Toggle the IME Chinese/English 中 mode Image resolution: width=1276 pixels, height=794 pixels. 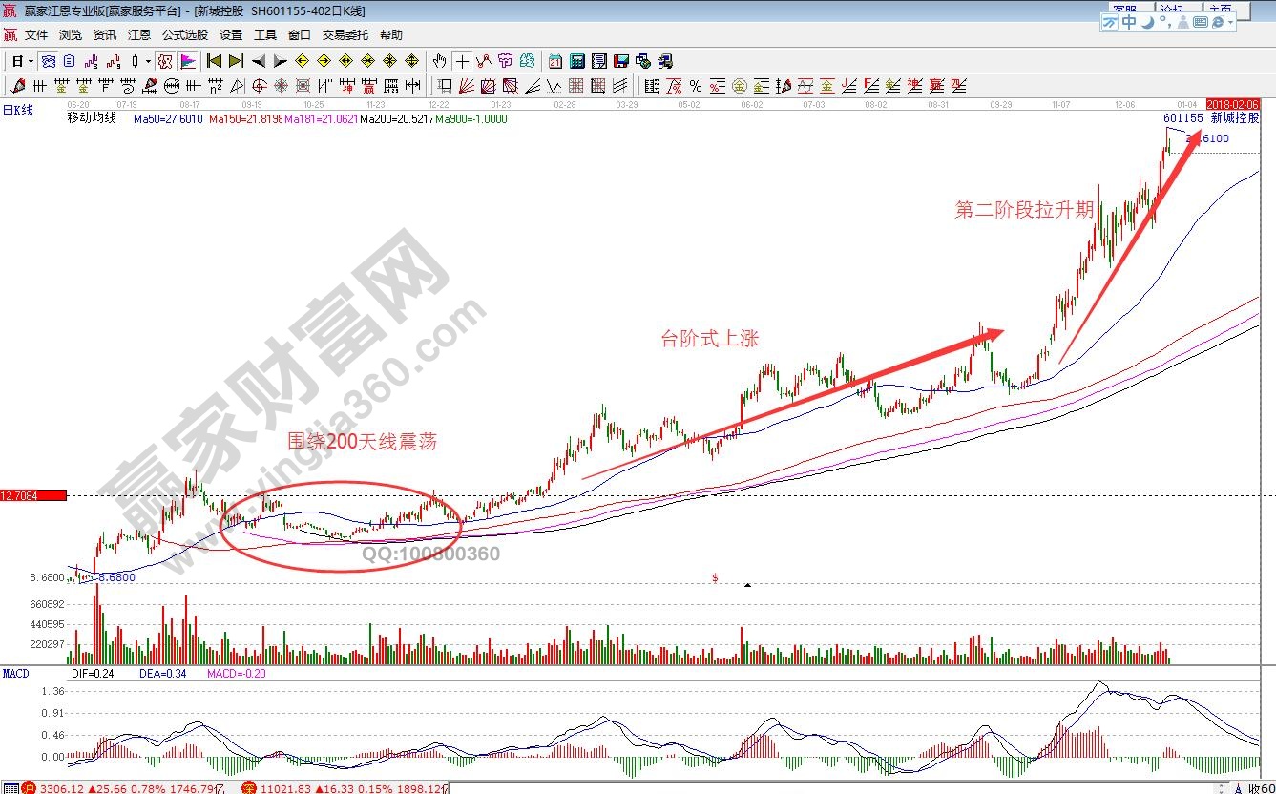point(1129,22)
